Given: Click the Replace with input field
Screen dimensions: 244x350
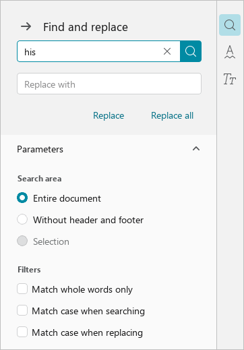Looking at the screenshot, I should 109,84.
